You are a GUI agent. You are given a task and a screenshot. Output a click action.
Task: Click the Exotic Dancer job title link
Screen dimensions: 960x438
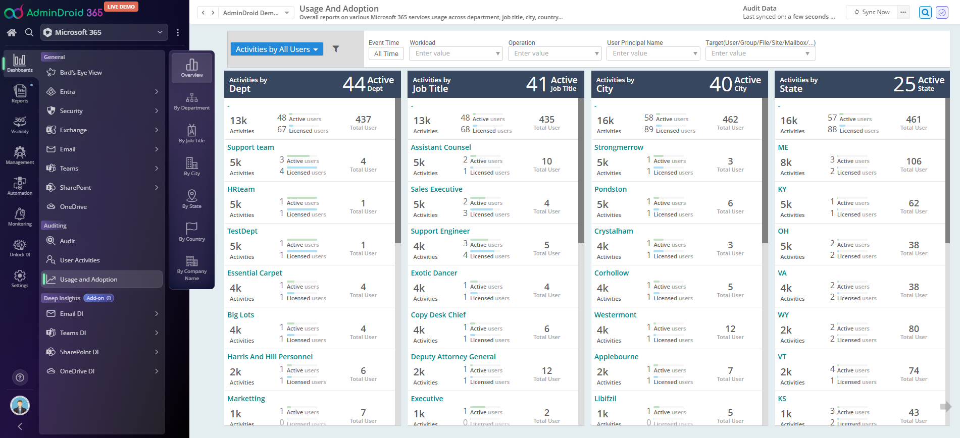434,273
